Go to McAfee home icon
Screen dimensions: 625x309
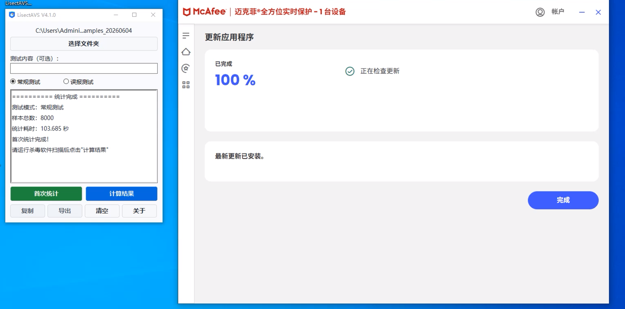[186, 52]
